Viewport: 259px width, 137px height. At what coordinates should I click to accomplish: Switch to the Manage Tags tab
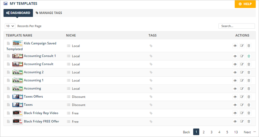click(x=49, y=13)
